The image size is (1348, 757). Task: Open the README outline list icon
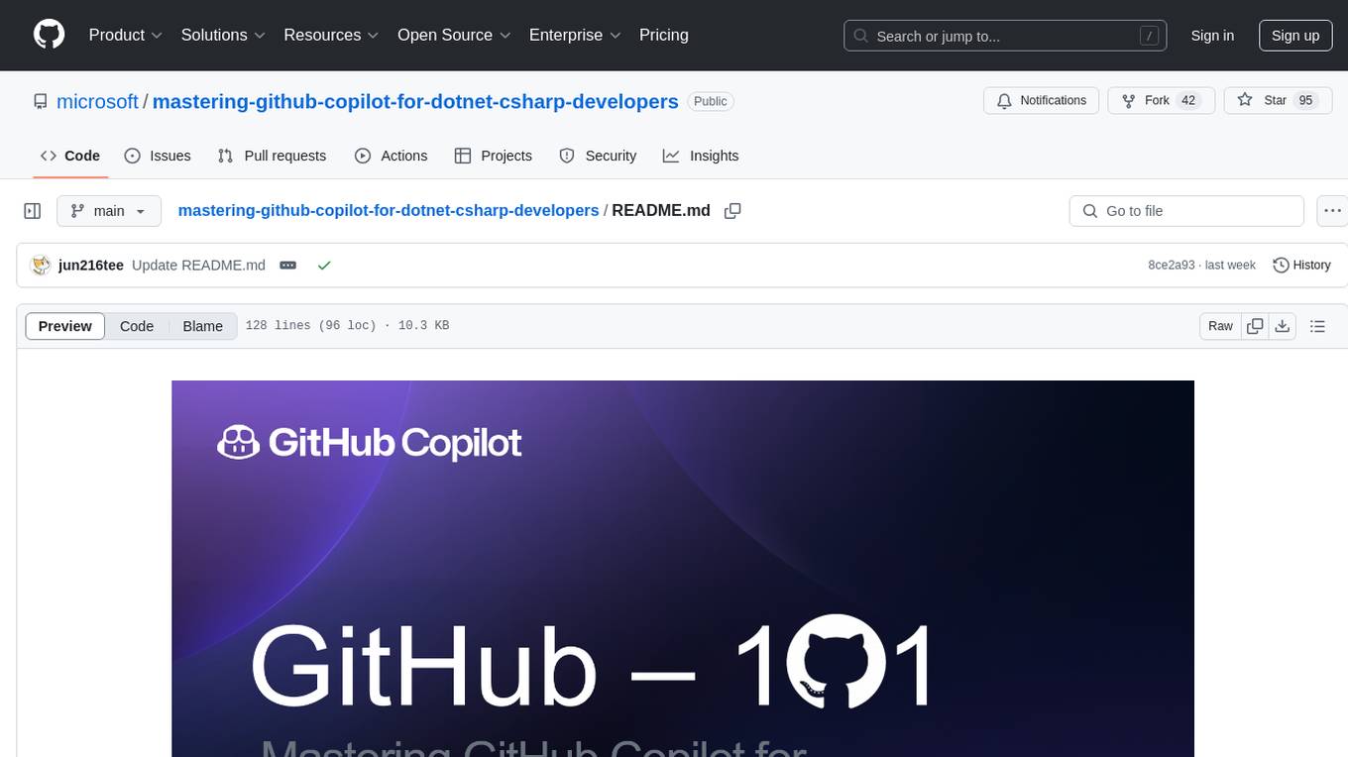[x=1317, y=326]
